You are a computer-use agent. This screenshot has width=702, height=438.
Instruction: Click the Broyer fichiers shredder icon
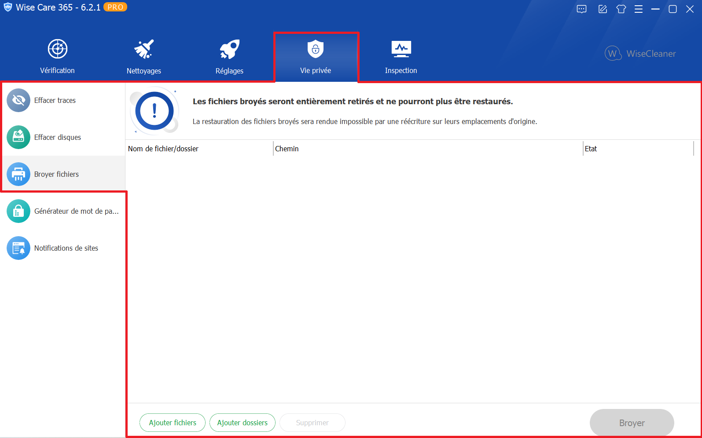pos(18,174)
